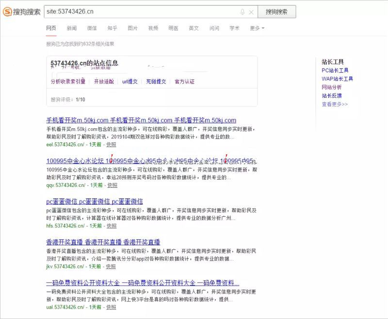Click the url提交 link
This screenshot has width=388, height=319.
coord(130,81)
